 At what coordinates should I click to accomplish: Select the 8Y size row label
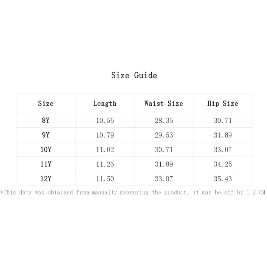pyautogui.click(x=46, y=121)
